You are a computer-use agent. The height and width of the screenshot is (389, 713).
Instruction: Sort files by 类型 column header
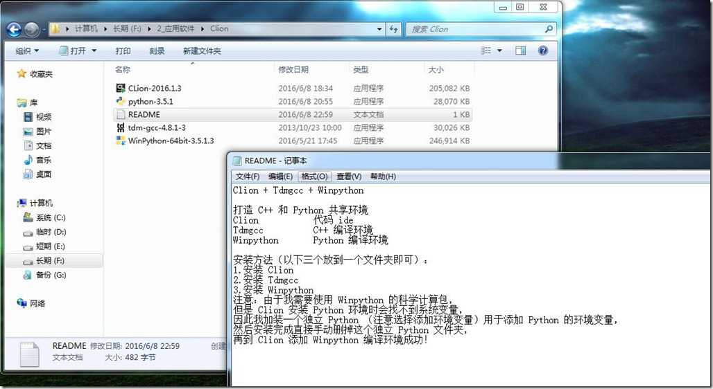[x=361, y=69]
